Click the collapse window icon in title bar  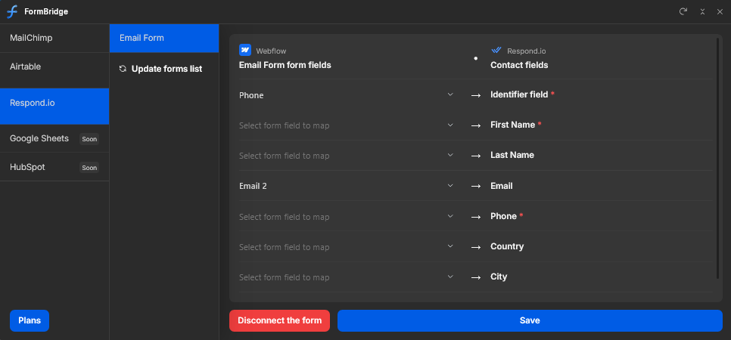[702, 11]
